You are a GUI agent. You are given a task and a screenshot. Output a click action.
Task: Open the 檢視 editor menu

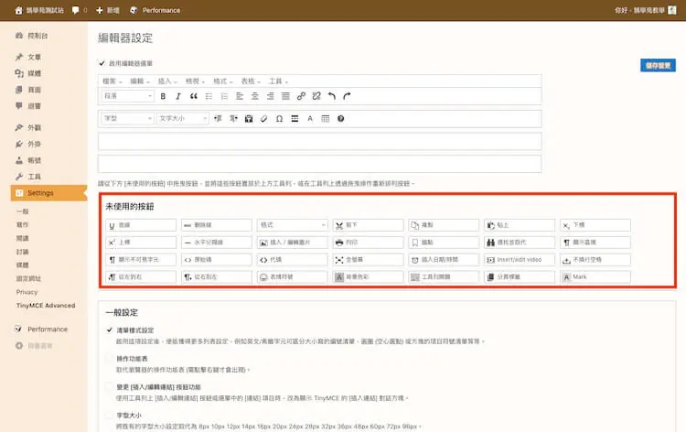click(x=195, y=81)
